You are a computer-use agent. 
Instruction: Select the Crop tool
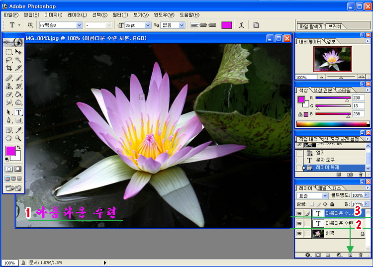click(x=9, y=68)
